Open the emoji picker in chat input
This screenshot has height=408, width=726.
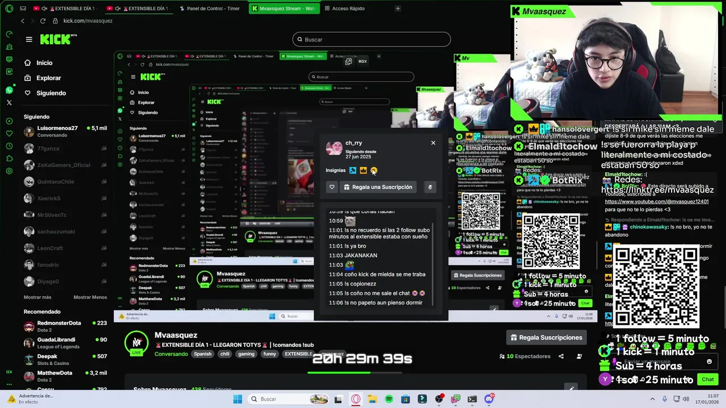coord(709,362)
